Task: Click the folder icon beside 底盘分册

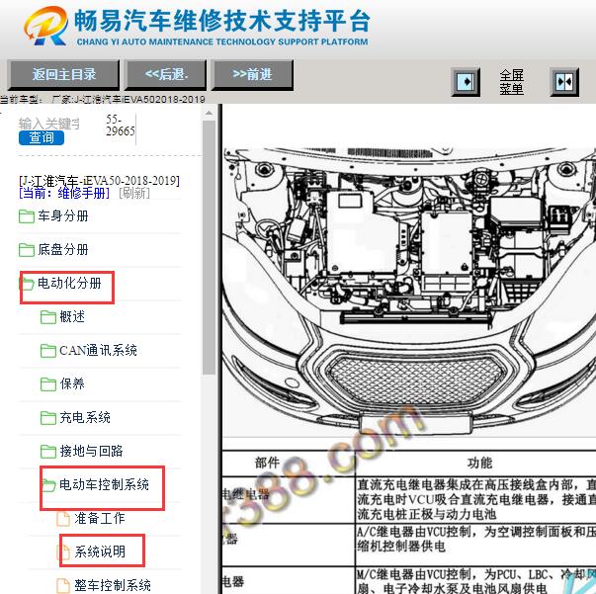Action: 27,250
